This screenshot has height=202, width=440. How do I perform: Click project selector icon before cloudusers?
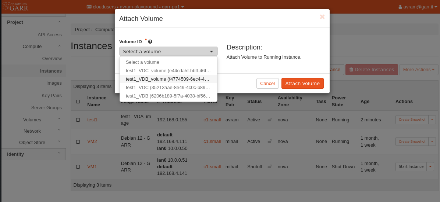(x=89, y=7)
